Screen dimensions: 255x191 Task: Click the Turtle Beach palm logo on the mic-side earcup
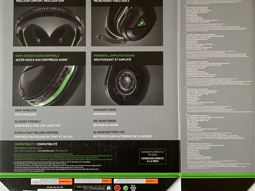[x=141, y=23]
